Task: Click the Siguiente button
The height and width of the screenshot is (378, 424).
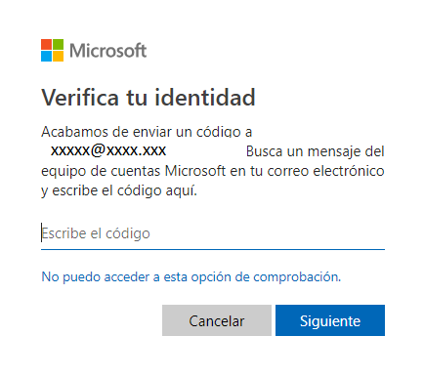Action: coord(330,320)
